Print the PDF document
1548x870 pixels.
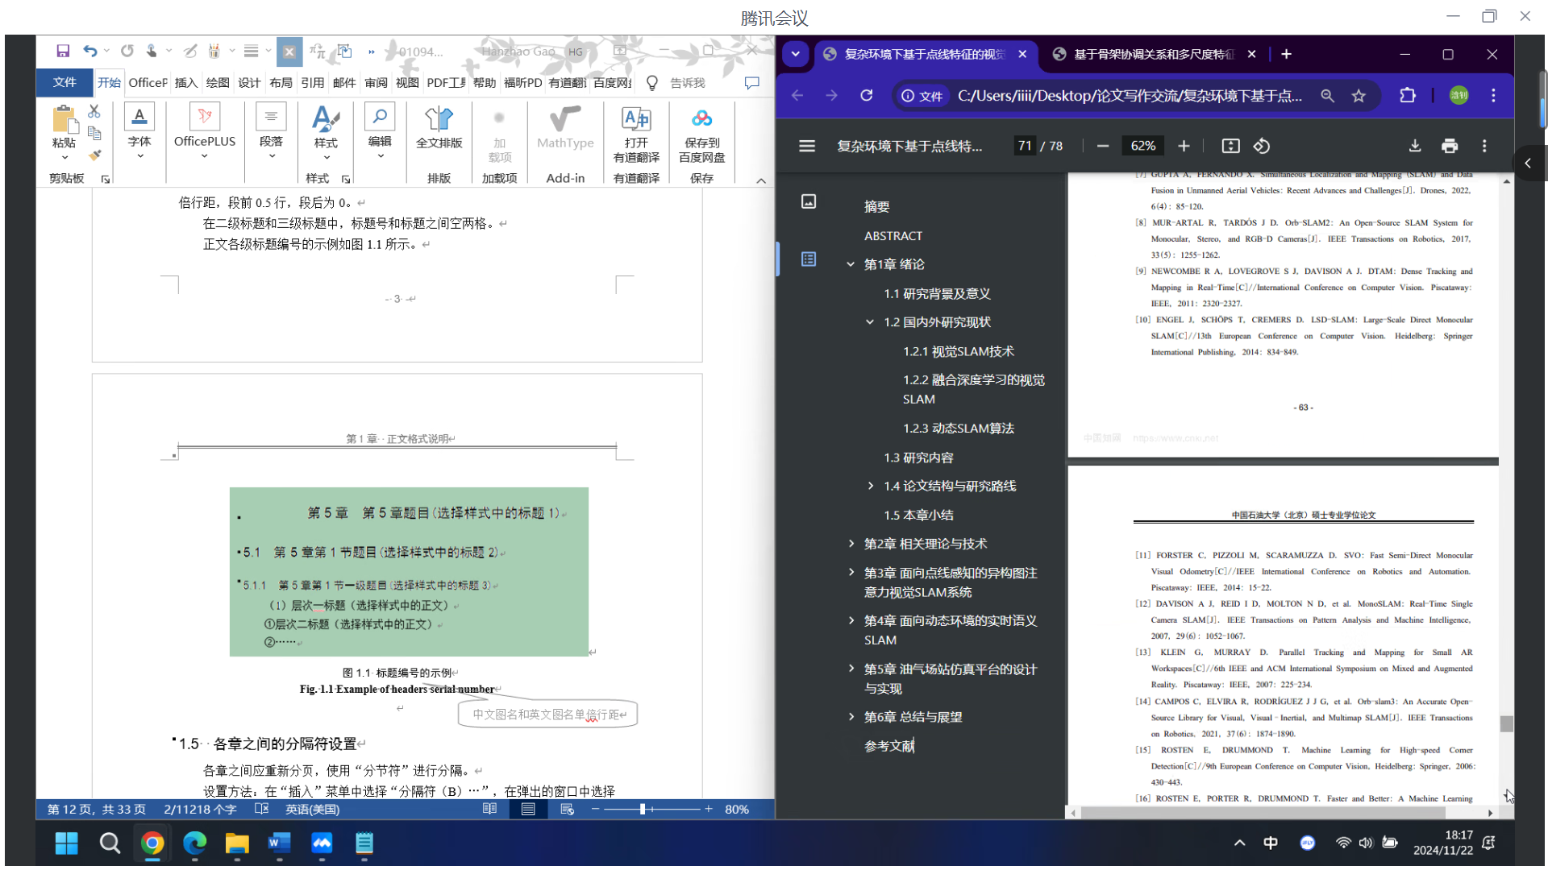(1450, 146)
